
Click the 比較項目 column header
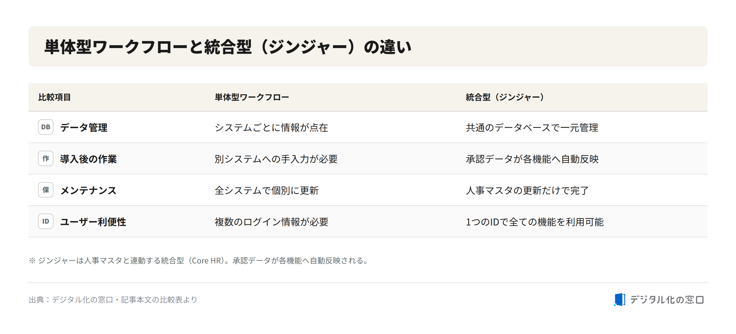(55, 97)
